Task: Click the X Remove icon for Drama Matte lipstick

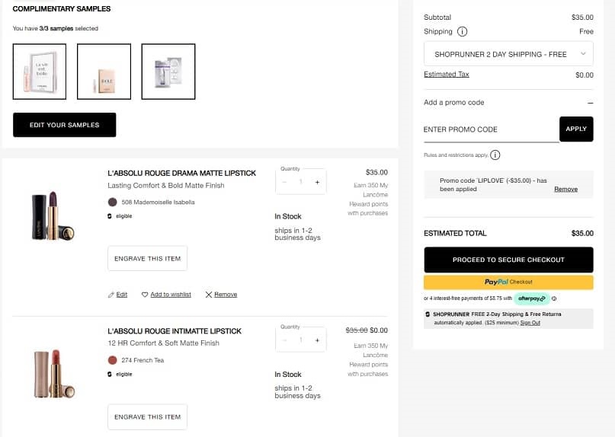Action: point(209,295)
